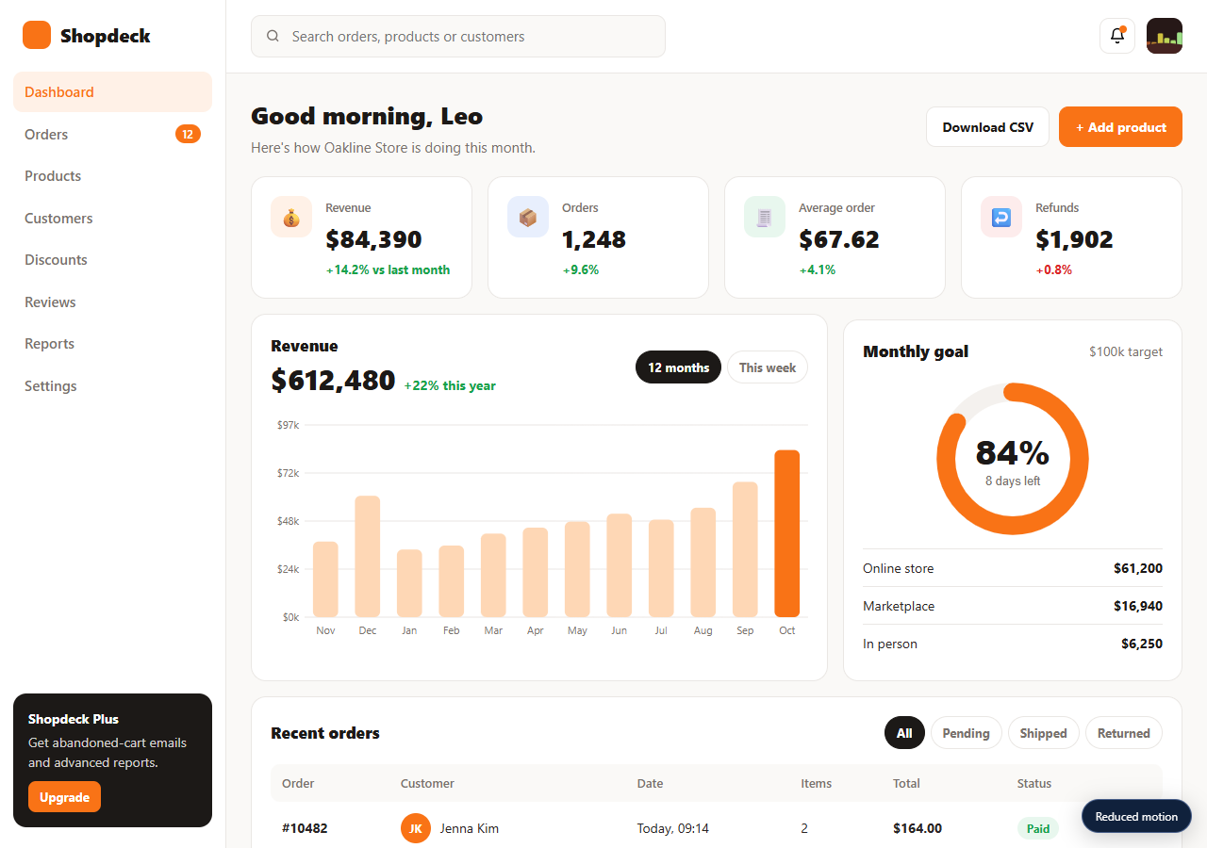Navigate to Reviews
Image resolution: width=1207 pixels, height=848 pixels.
pos(112,302)
